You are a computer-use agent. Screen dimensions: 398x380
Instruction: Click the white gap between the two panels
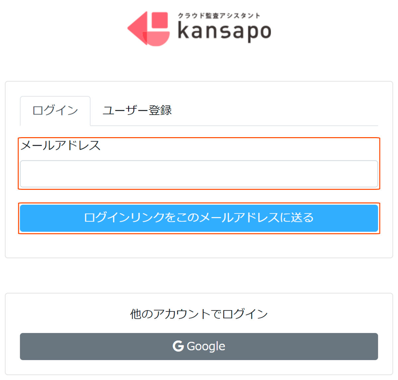(x=199, y=275)
